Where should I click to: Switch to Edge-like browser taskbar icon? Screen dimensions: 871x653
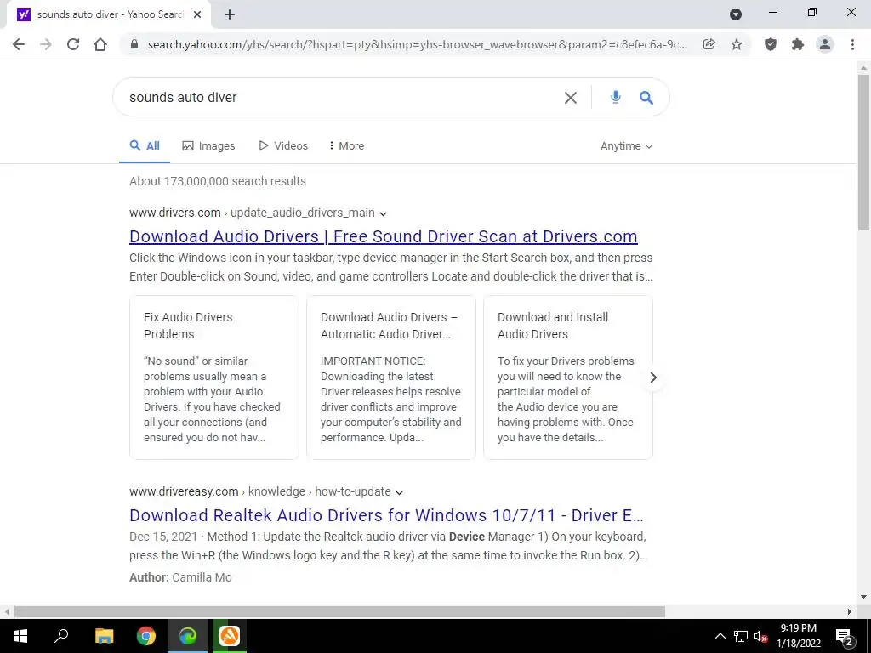188,636
